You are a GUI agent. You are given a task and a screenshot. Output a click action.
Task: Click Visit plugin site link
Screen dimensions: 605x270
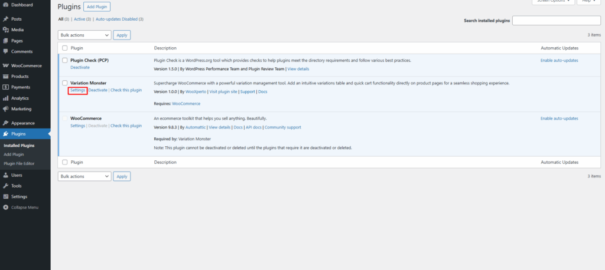click(223, 92)
